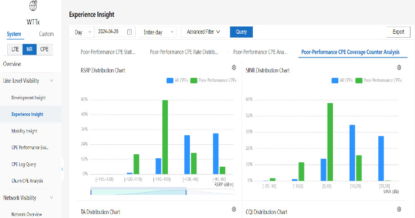Collapse the Network Visibility section
Image resolution: width=415 pixels, height=218 pixels.
point(52,198)
